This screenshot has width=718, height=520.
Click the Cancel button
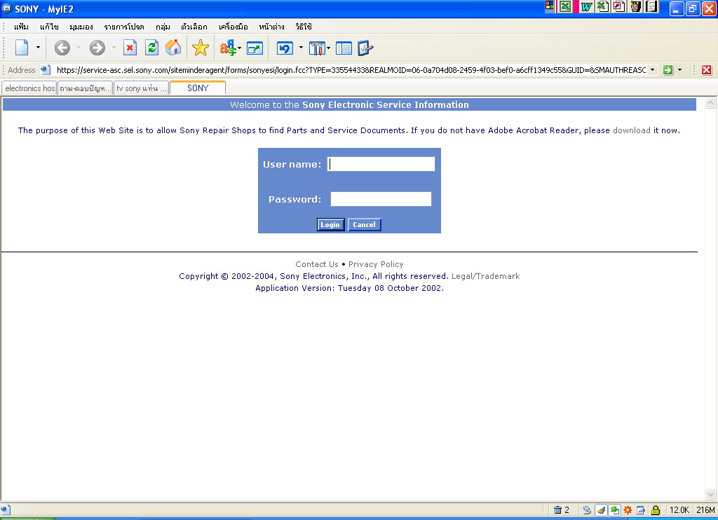pos(364,225)
